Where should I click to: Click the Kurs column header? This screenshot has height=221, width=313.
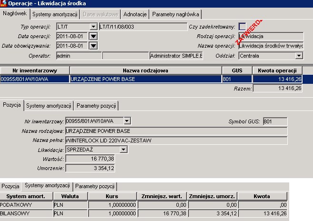coord(112,196)
